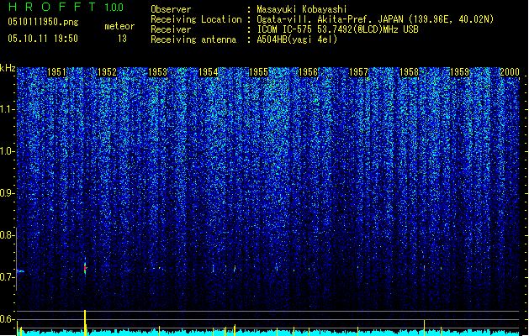The width and height of the screenshot is (529, 336).
Task: Select the Ogata-vill. Akita-Pref. JAPAN location text
Action: click(330, 19)
